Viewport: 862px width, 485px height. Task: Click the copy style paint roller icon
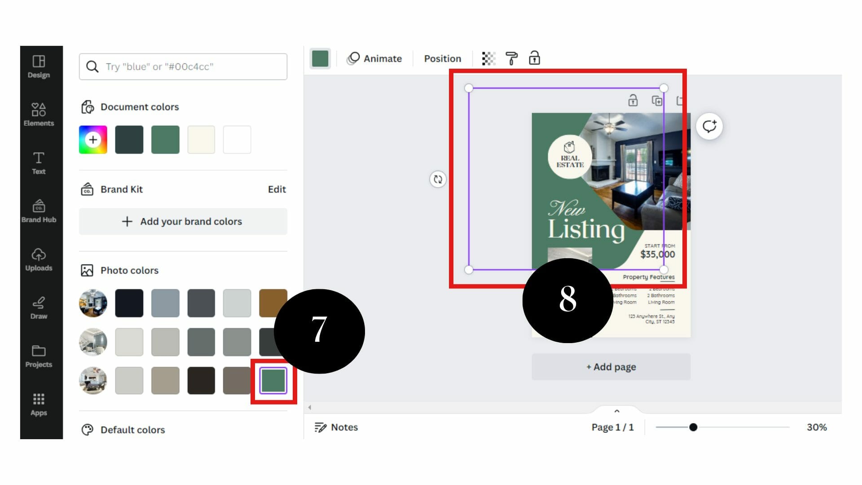(511, 58)
